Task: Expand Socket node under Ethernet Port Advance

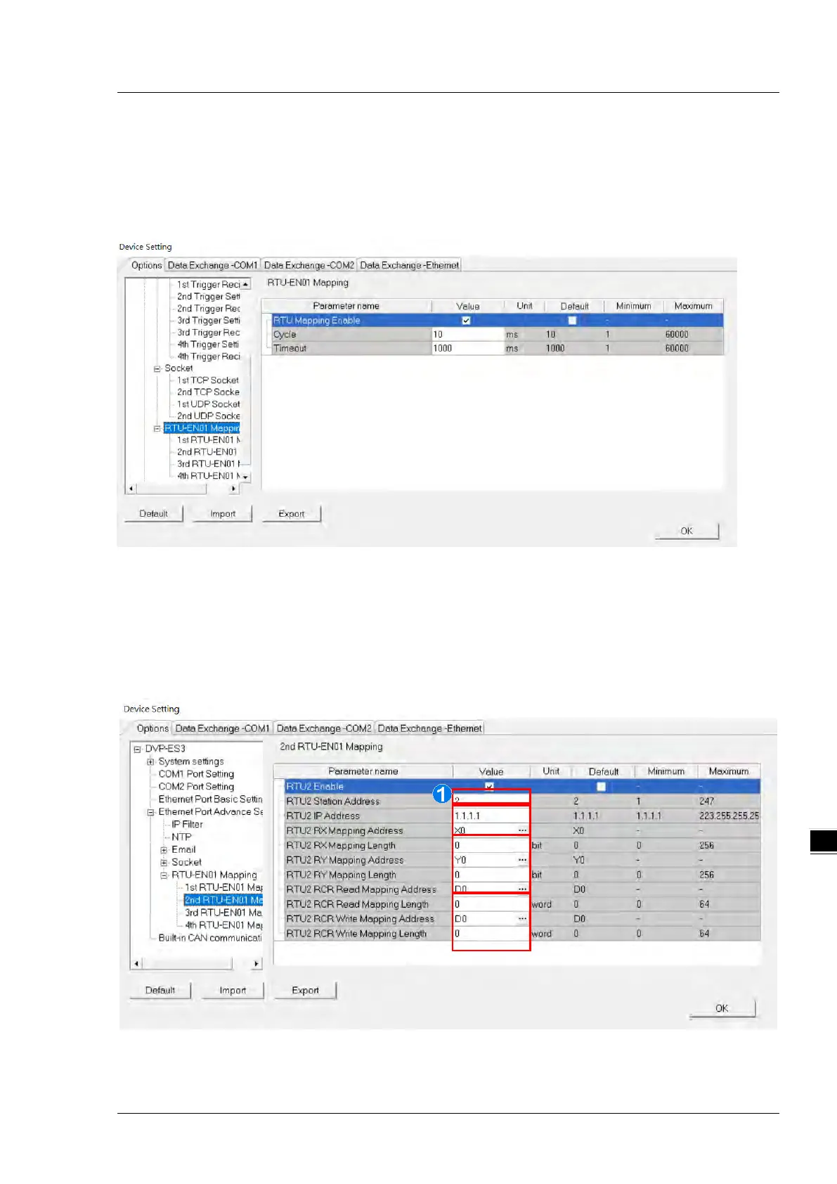Action: tap(164, 863)
